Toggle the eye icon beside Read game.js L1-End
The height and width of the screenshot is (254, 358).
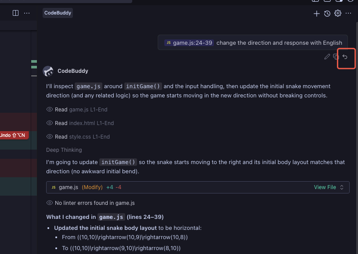[x=49, y=109]
